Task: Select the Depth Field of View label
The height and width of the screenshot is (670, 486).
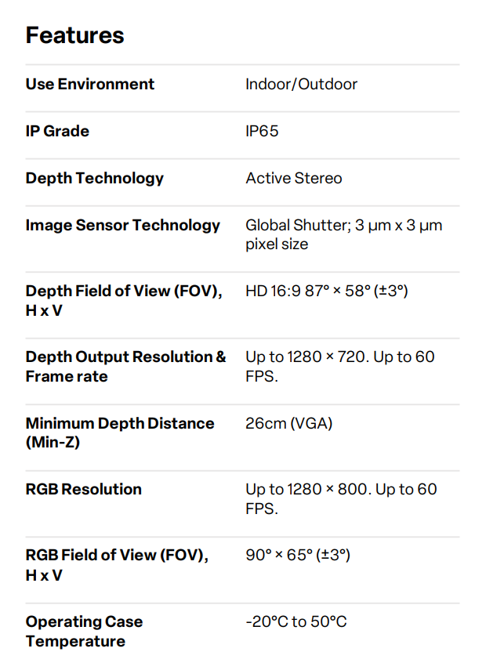Action: tap(124, 301)
